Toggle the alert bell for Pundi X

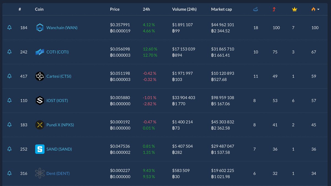tap(9, 125)
